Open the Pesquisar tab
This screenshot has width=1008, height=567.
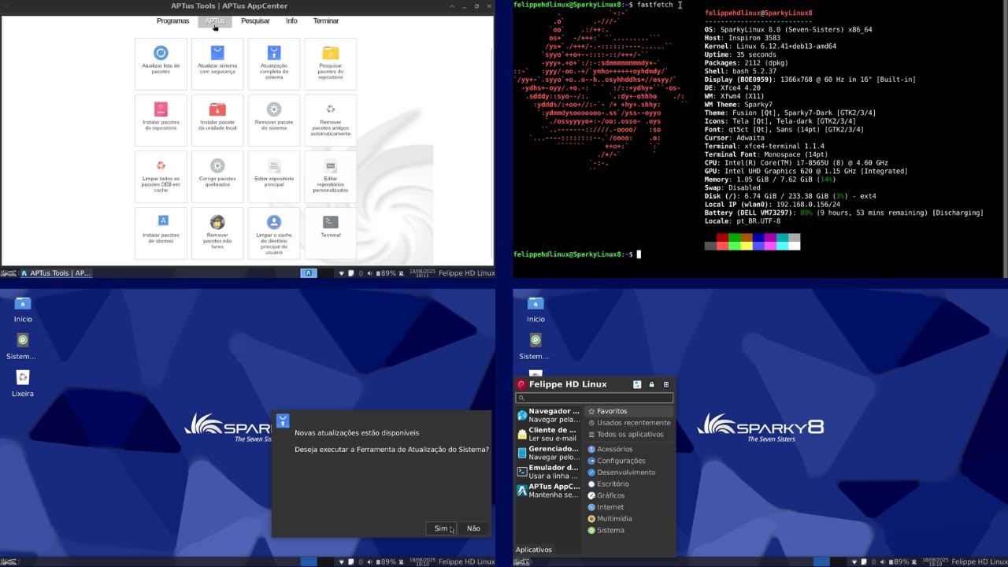[x=255, y=21]
